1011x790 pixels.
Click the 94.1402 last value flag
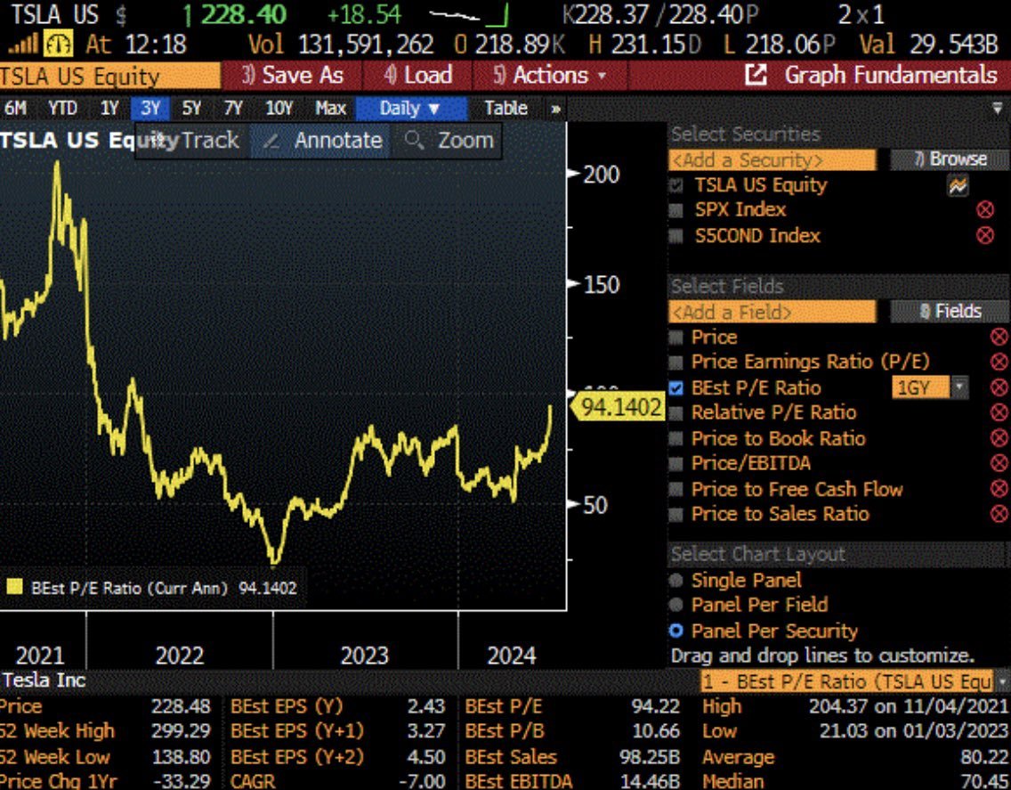[618, 408]
